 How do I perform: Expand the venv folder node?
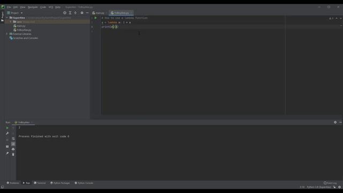[x=11, y=22]
